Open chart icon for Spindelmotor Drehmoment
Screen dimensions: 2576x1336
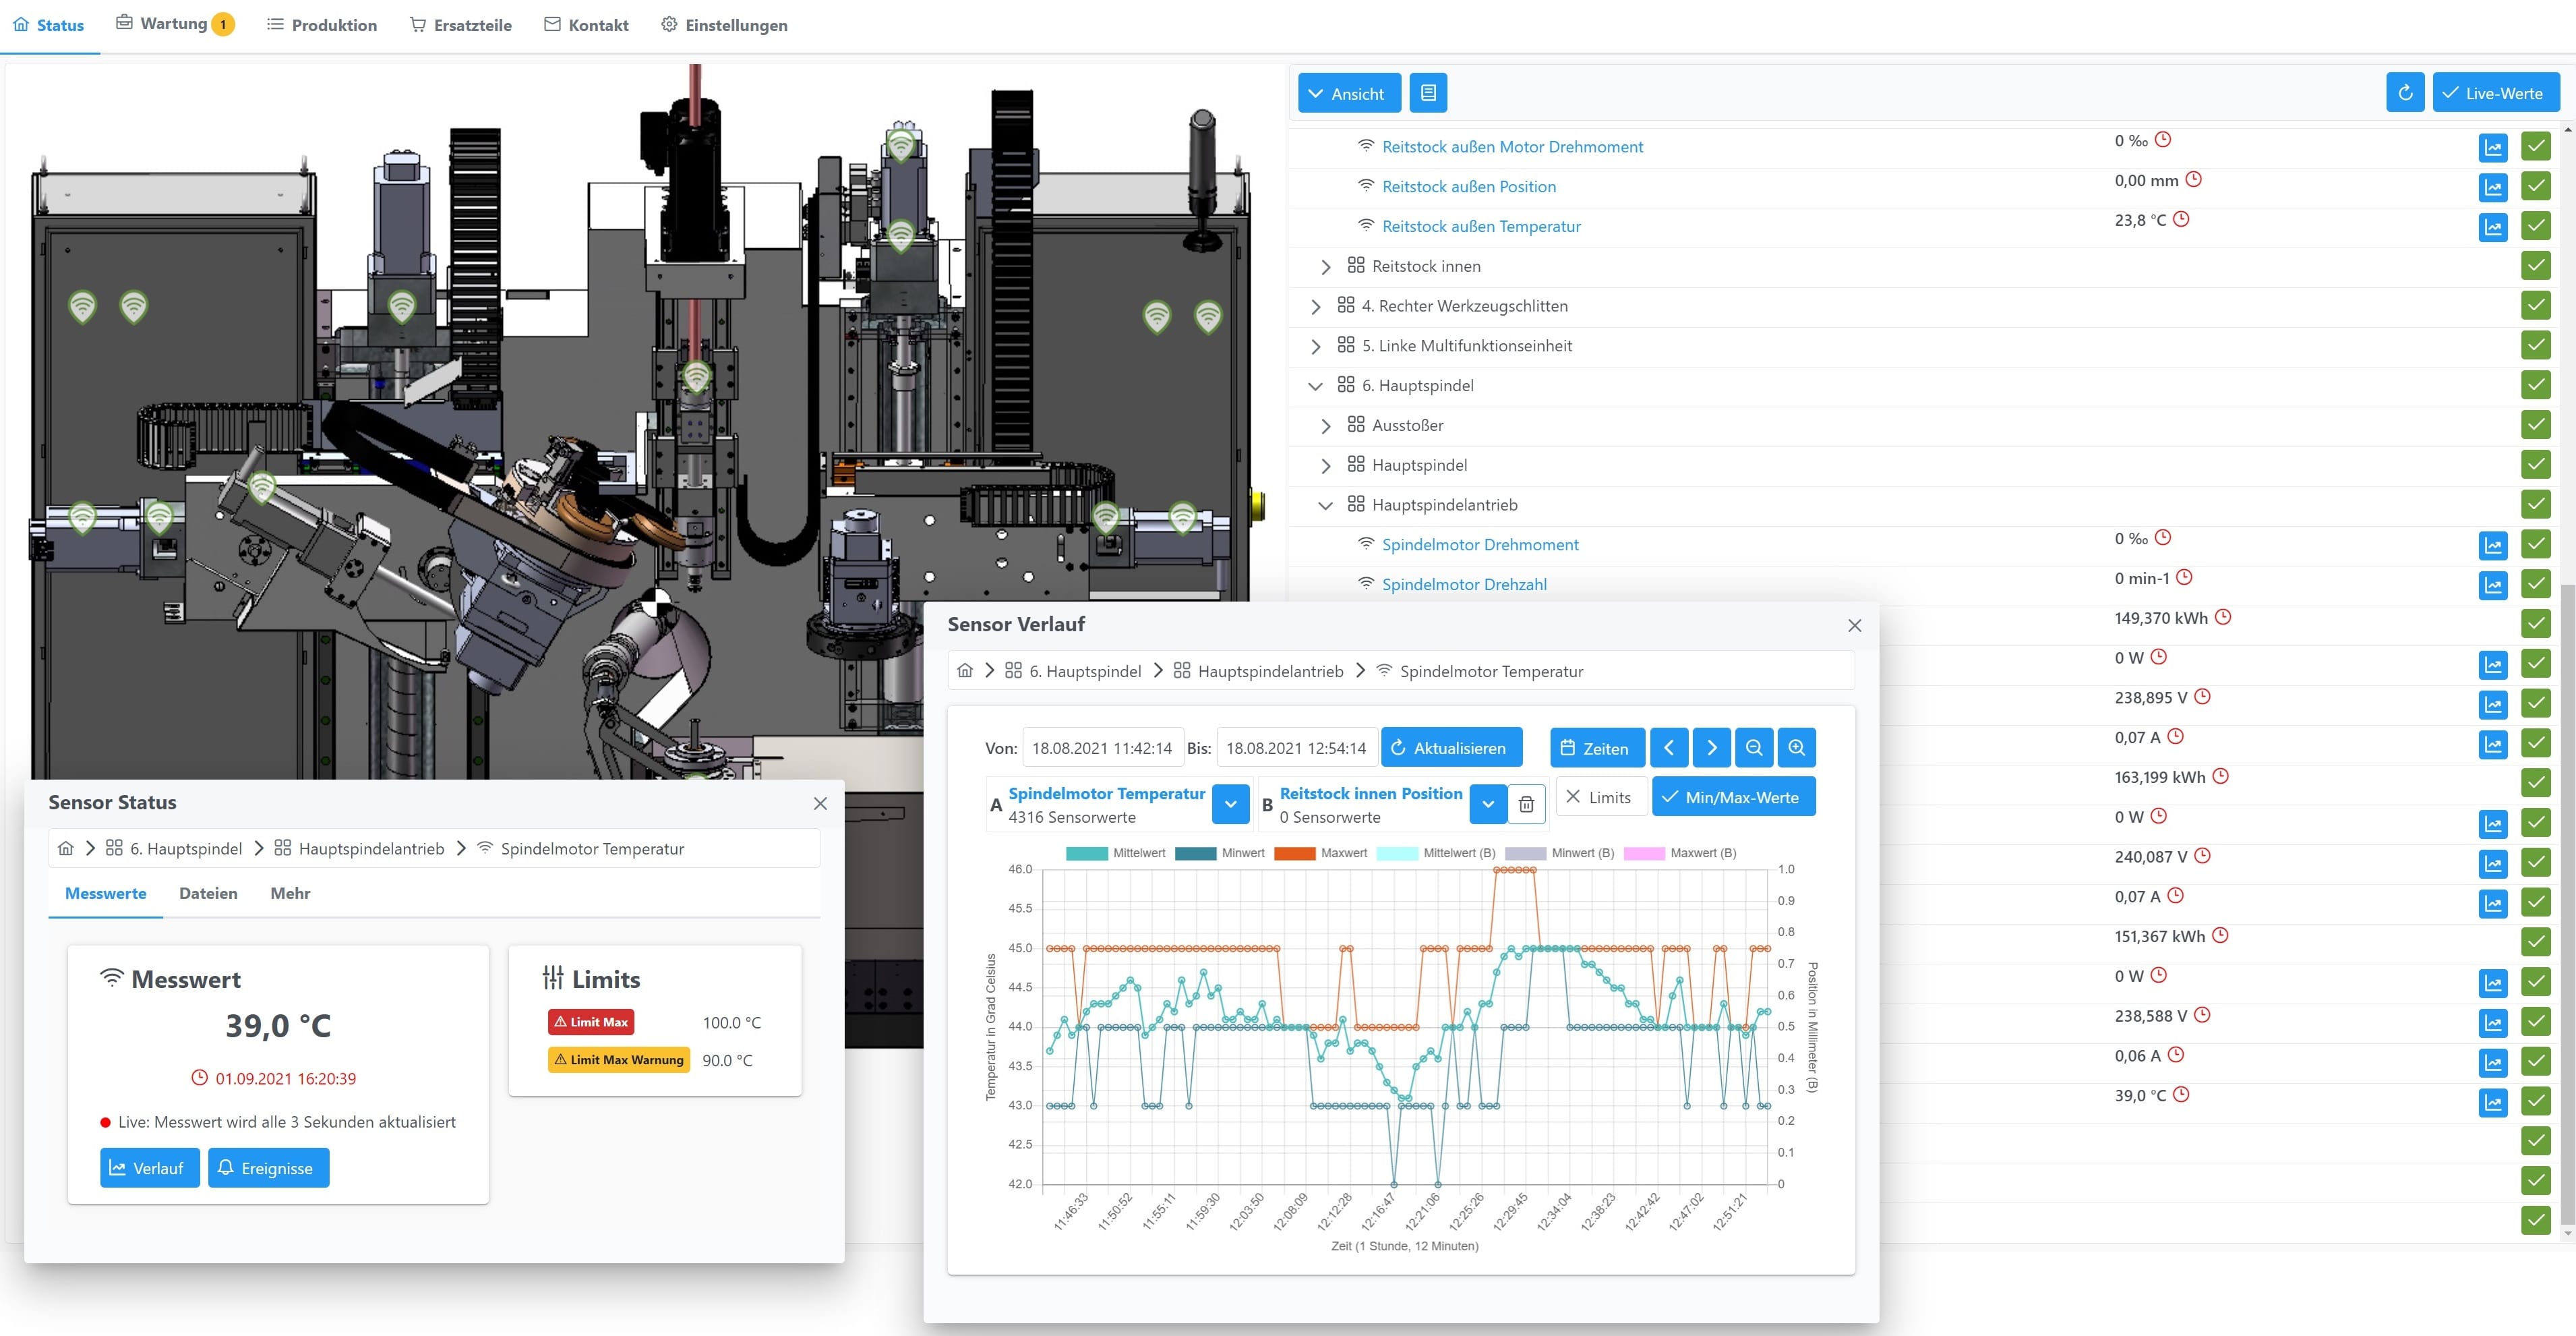coord(2493,545)
